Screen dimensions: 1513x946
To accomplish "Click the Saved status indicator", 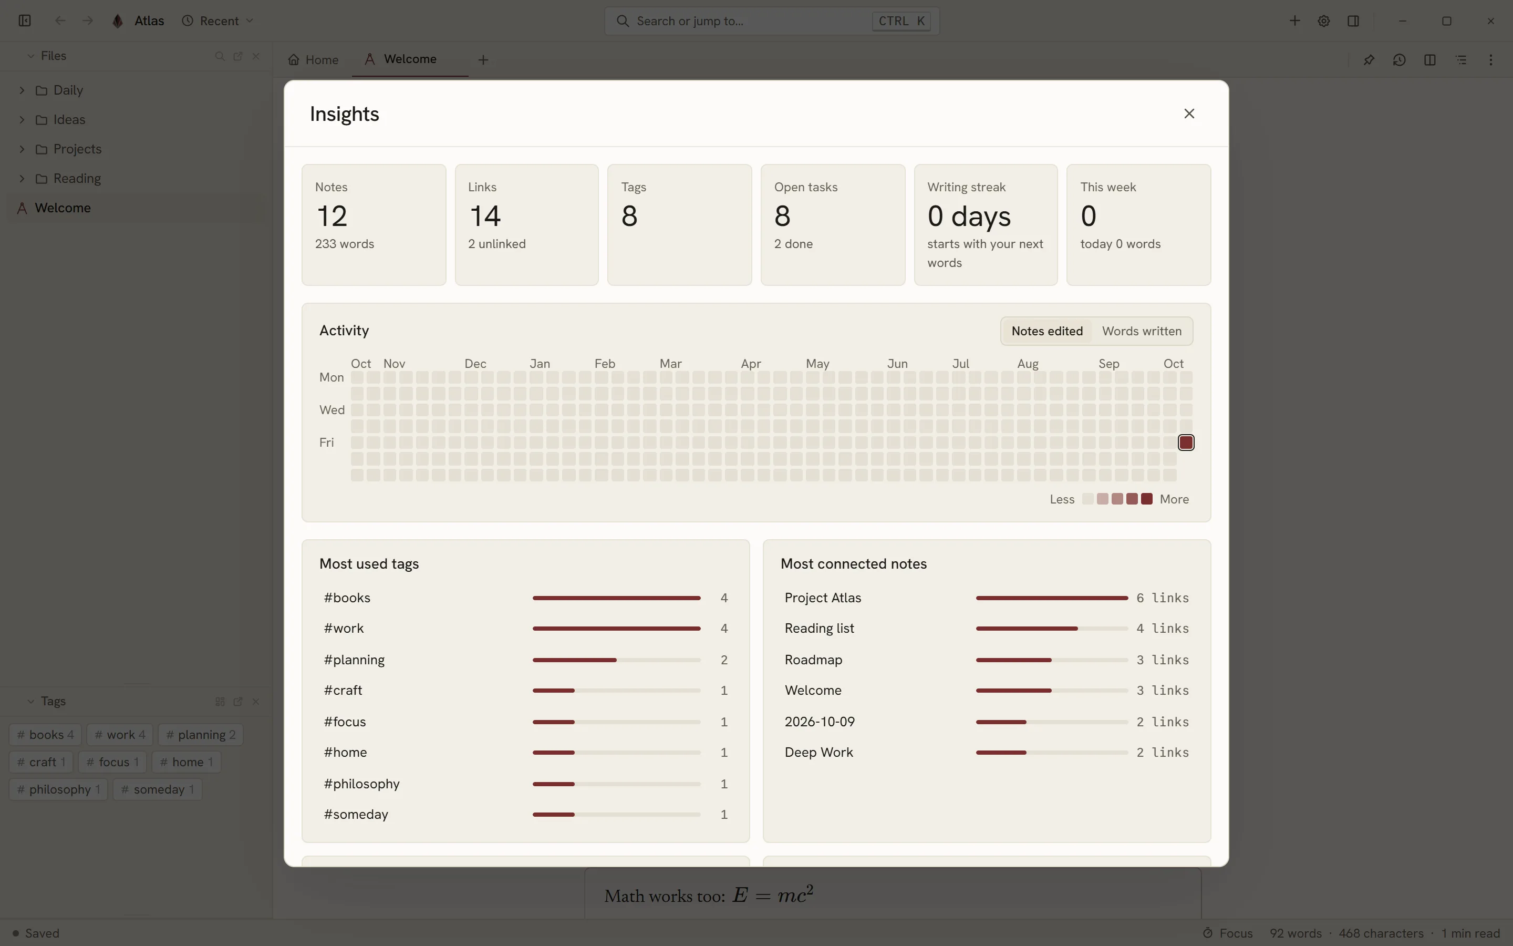I will point(36,933).
